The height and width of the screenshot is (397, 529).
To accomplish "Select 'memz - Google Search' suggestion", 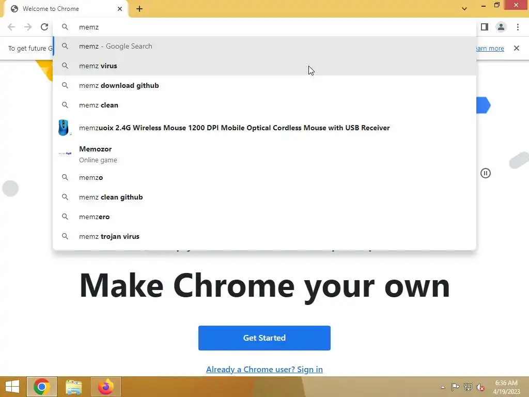I will coord(265,46).
